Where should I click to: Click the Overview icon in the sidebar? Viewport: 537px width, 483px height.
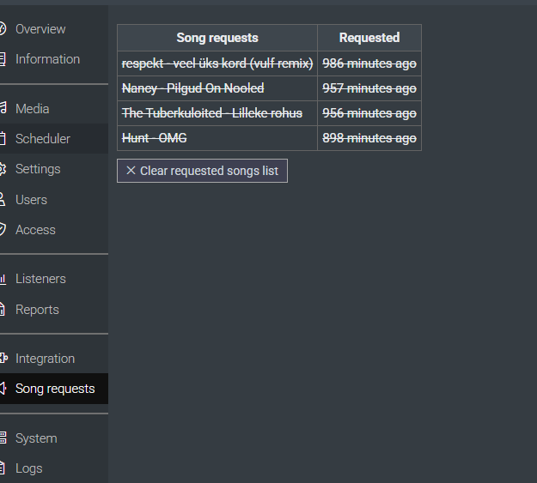3,29
